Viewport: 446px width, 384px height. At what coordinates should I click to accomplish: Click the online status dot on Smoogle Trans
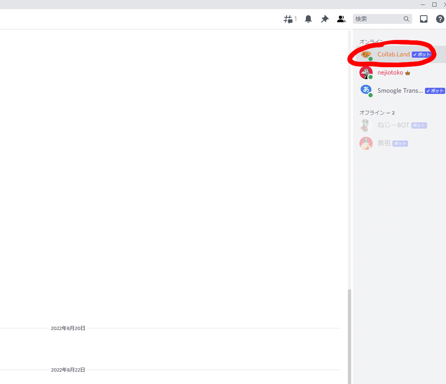pyautogui.click(x=371, y=95)
